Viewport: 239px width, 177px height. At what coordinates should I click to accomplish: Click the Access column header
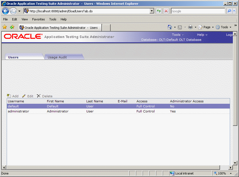142,101
